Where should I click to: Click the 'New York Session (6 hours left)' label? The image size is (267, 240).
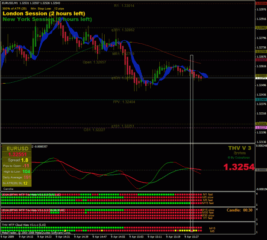coord(47,19)
